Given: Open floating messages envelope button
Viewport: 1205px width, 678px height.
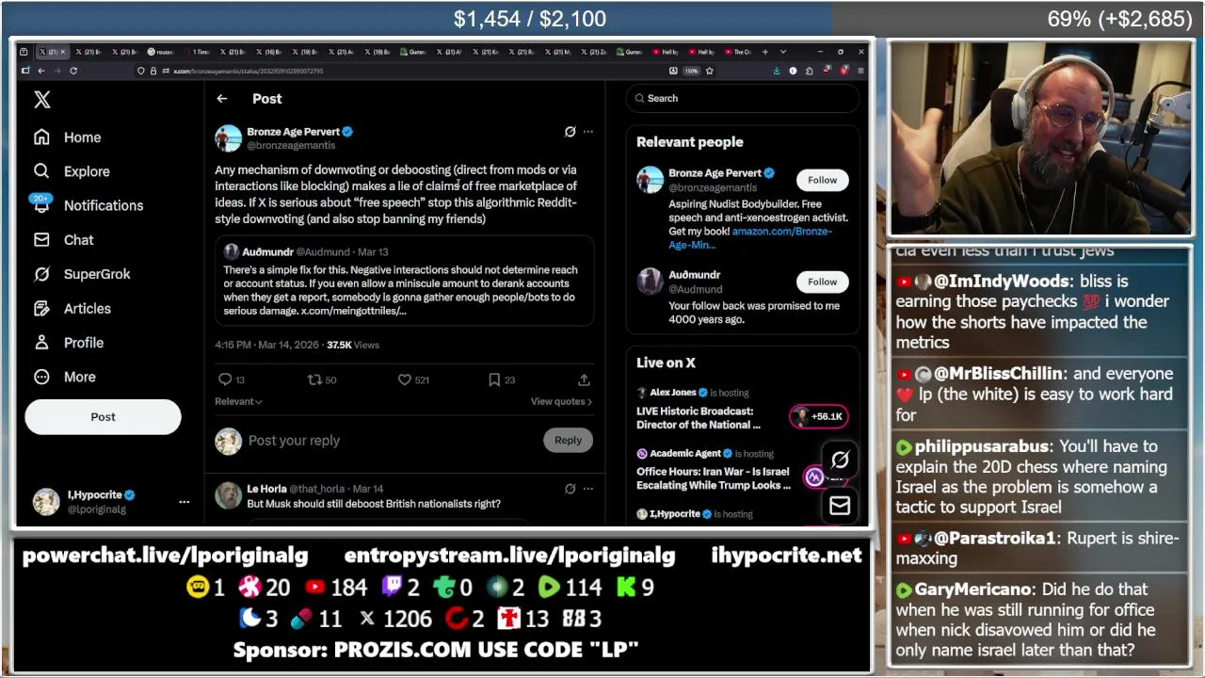Looking at the screenshot, I should click(840, 506).
